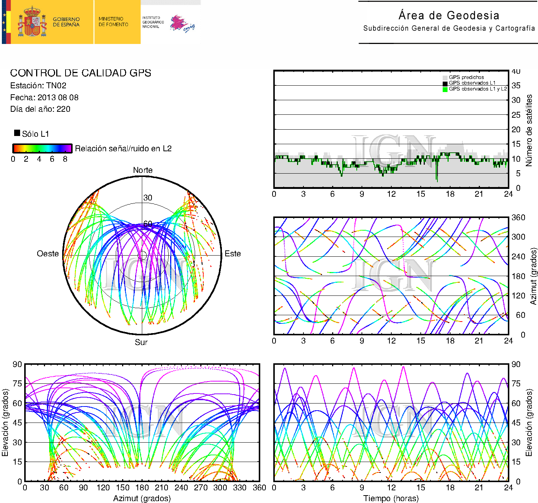Click the pink CNIG logo
This screenshot has height=503, width=538.
pos(182,23)
